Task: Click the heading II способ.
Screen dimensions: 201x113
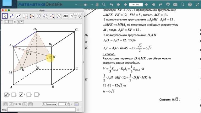Action: point(109,54)
